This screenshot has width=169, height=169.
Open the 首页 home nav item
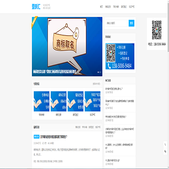pyautogui.click(x=101, y=7)
